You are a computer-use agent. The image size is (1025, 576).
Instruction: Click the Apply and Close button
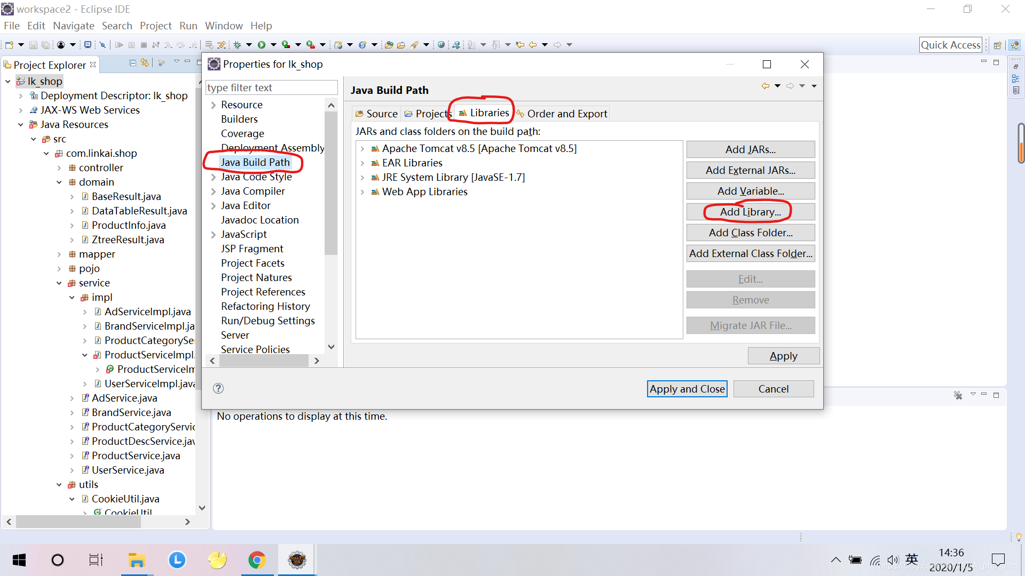[687, 389]
